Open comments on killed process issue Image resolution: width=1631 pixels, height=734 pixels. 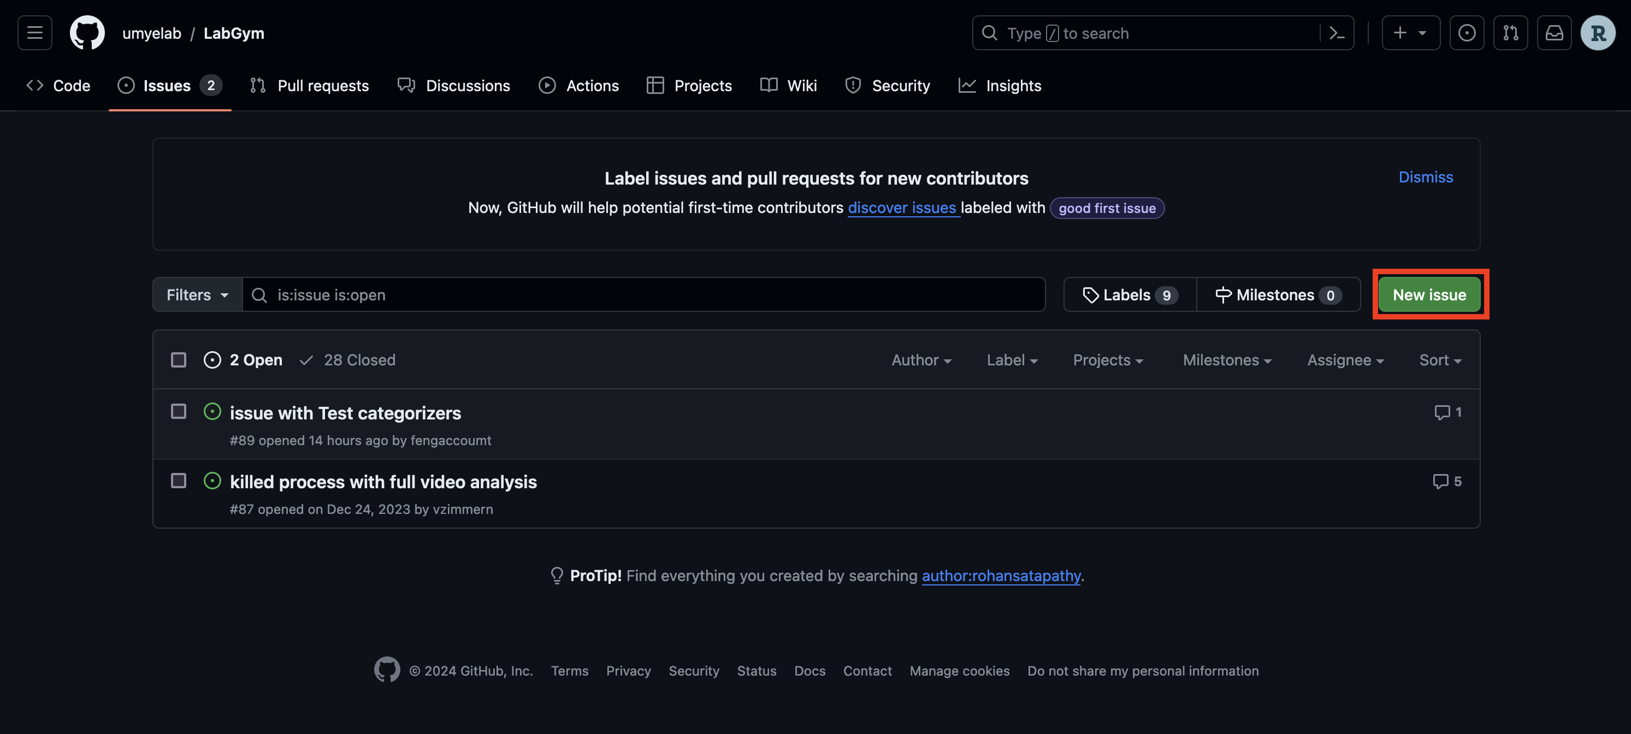(x=1447, y=481)
